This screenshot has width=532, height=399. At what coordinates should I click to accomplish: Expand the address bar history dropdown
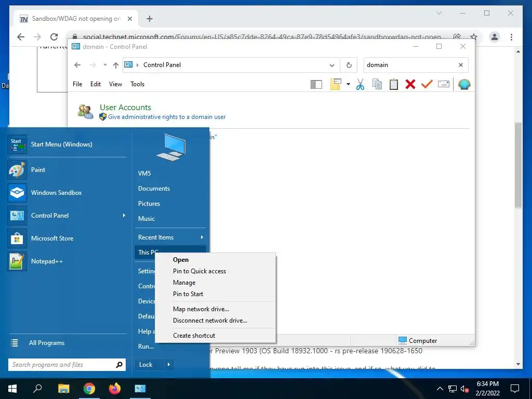coord(332,65)
